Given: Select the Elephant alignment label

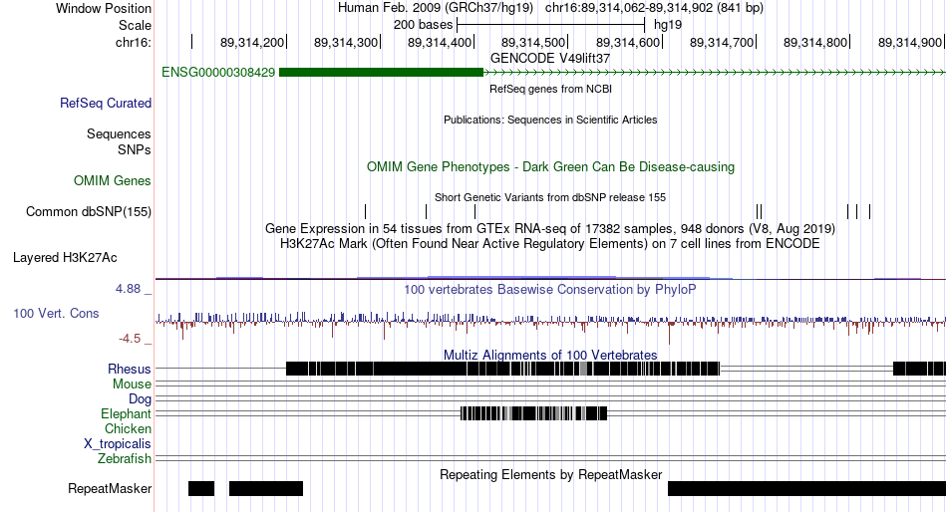Looking at the screenshot, I should [x=127, y=414].
